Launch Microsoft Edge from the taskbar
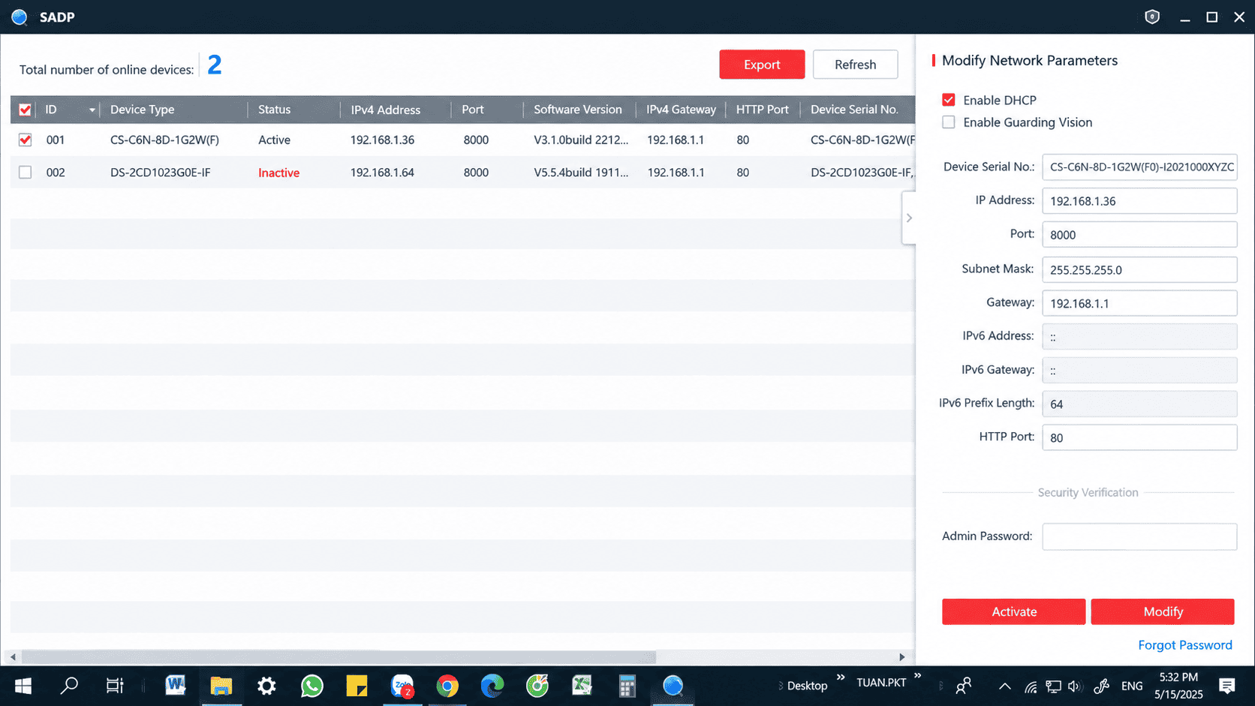This screenshot has width=1255, height=706. pyautogui.click(x=492, y=685)
